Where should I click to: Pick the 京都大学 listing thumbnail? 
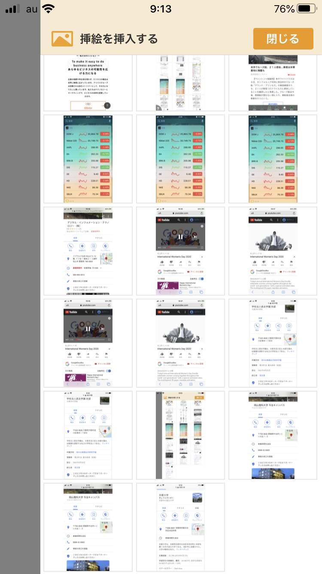tap(180, 527)
